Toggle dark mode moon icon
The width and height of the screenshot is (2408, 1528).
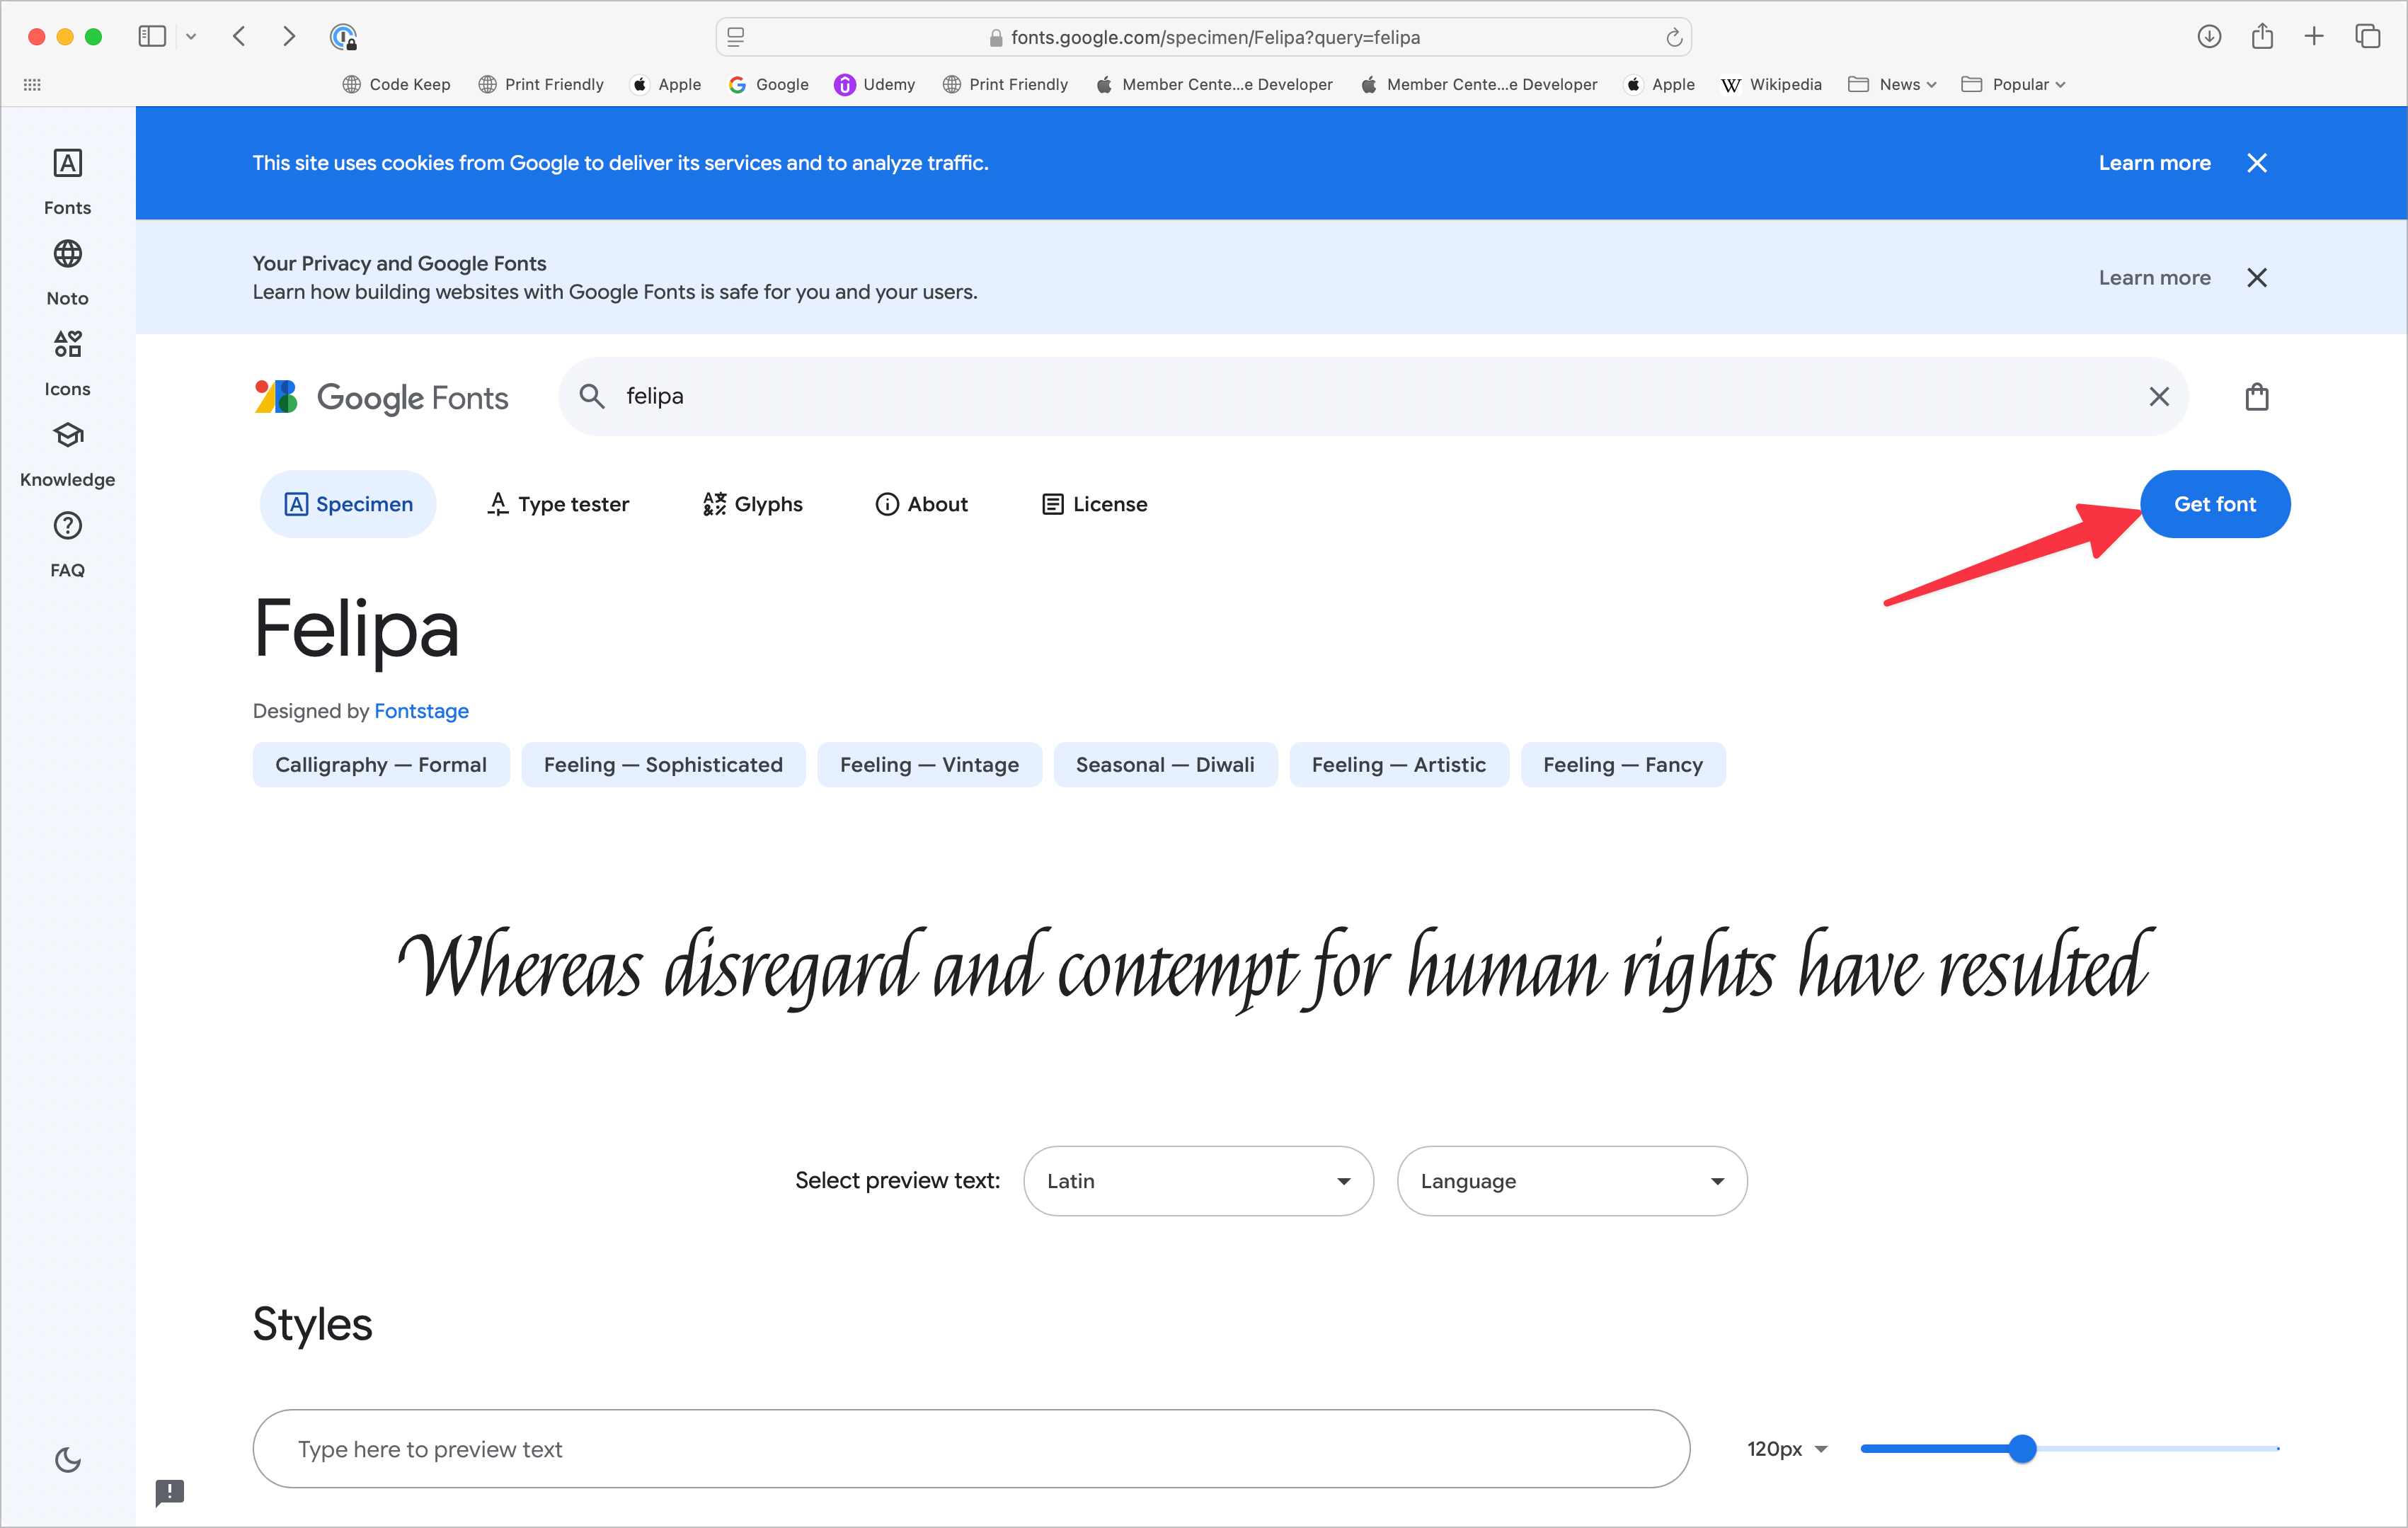coord(67,1460)
